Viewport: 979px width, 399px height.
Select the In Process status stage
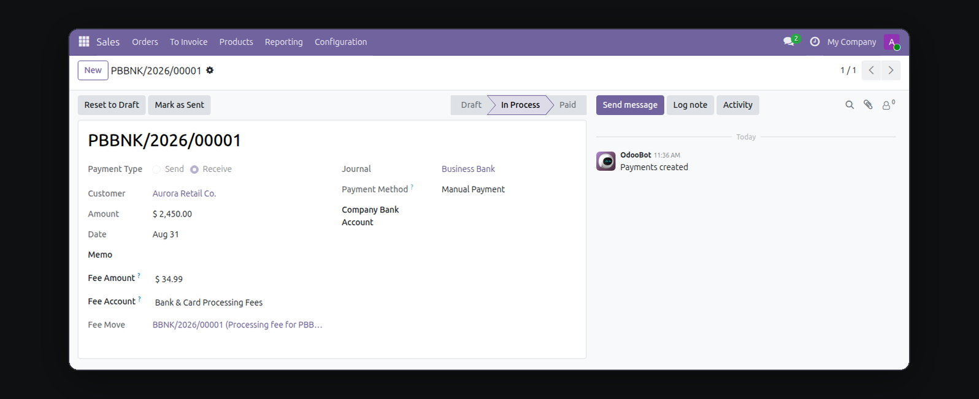coord(520,105)
